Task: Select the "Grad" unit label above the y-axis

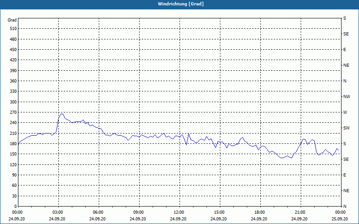Action: (12, 20)
